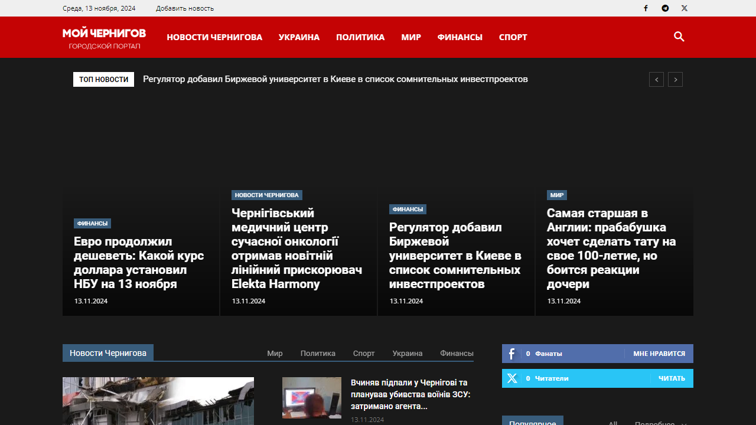The width and height of the screenshot is (756, 425).
Task: Open the Elekta Harmony oncology center article
Action: [296, 249]
